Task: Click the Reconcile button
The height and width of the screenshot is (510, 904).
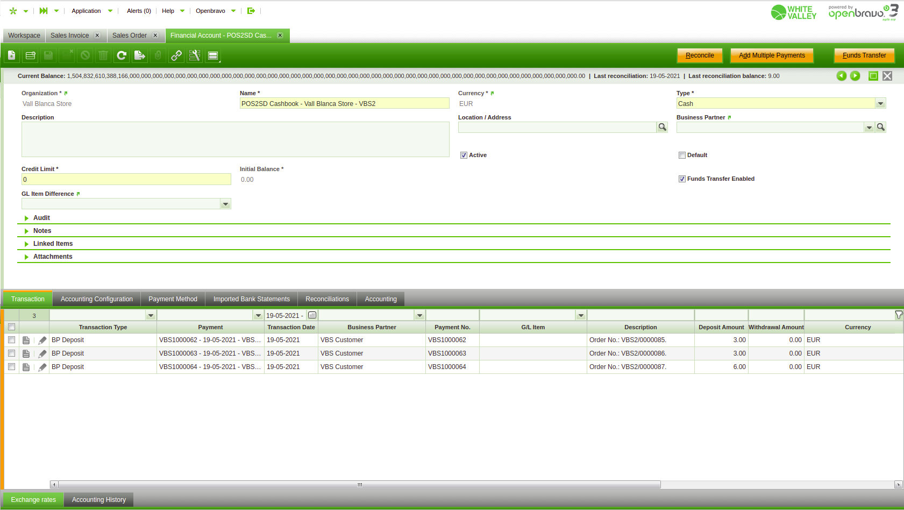Action: tap(700, 55)
